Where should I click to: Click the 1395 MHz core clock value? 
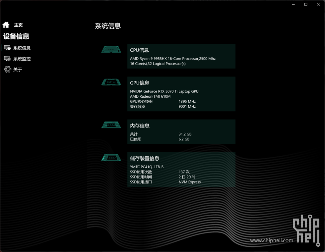tap(187, 101)
